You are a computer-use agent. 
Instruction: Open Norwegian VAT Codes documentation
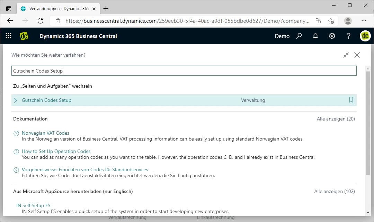(x=46, y=133)
